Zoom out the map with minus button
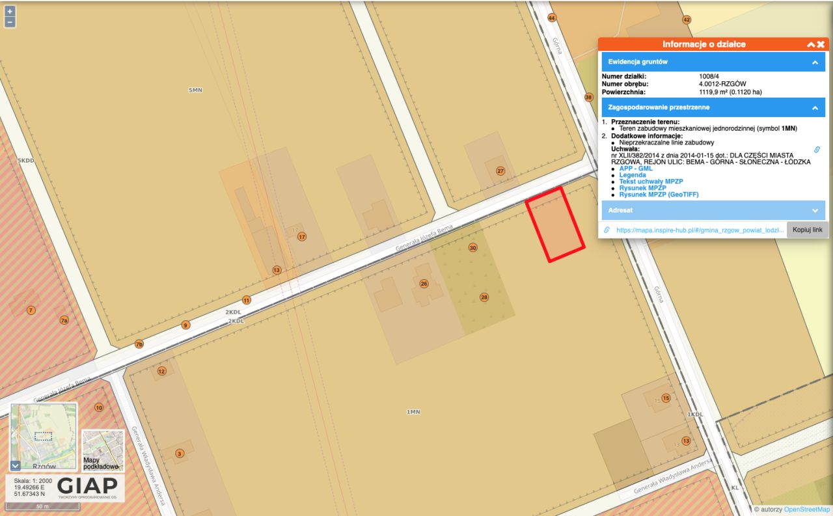Image resolution: width=833 pixels, height=516 pixels. pos(10,22)
